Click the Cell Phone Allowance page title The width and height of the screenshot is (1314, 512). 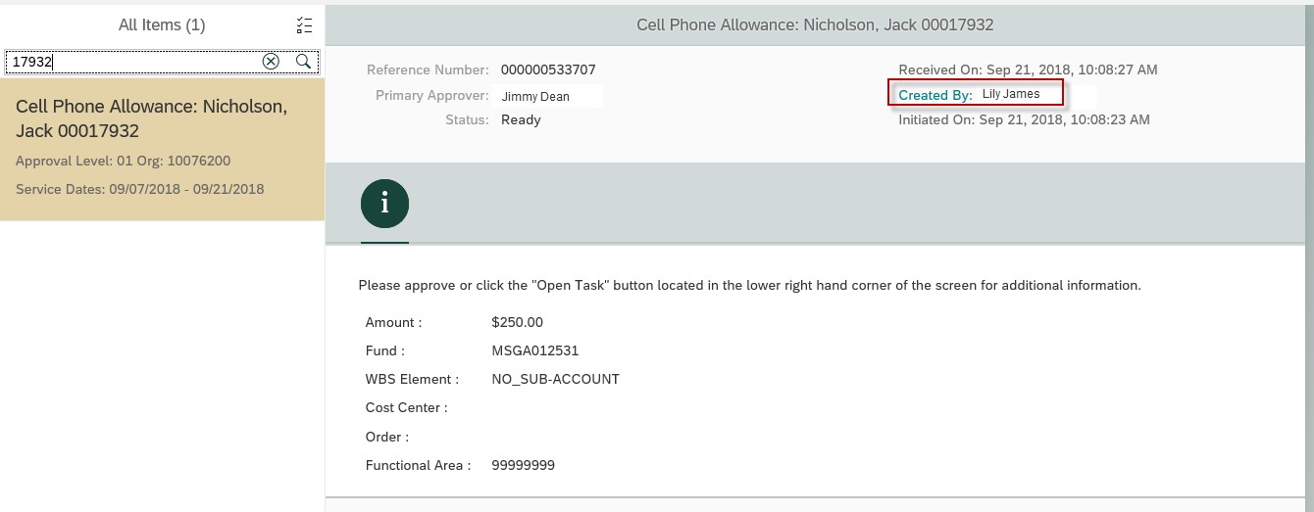[x=815, y=24]
